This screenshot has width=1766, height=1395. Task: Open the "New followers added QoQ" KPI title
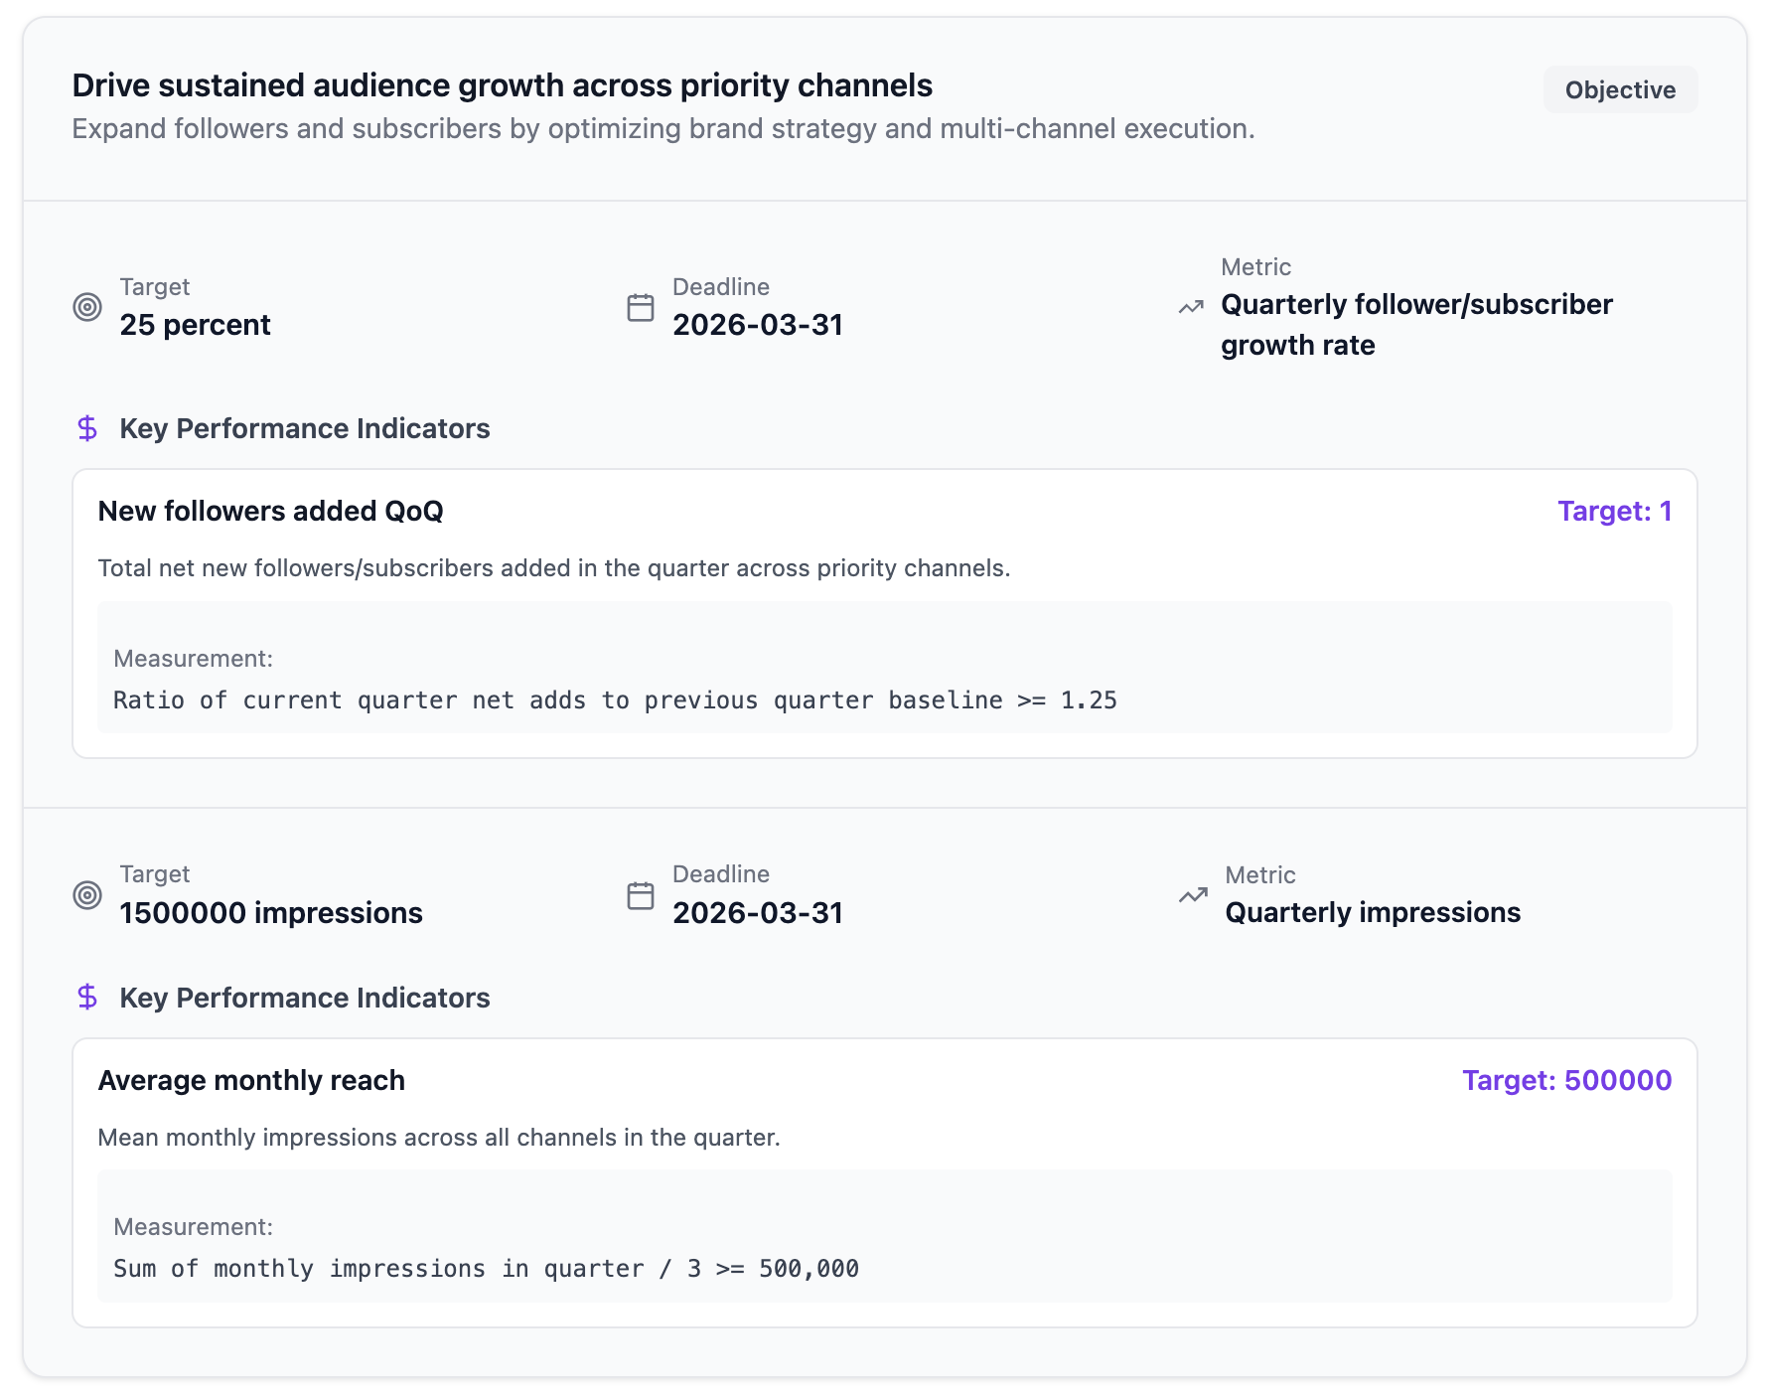(270, 511)
